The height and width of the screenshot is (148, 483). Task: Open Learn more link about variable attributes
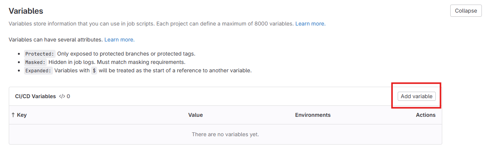pyautogui.click(x=120, y=40)
